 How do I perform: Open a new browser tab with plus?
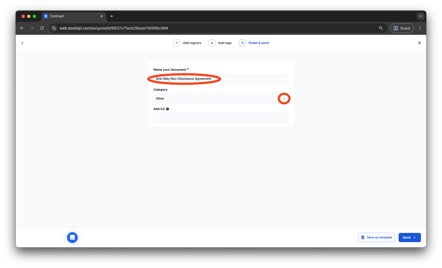(x=112, y=16)
